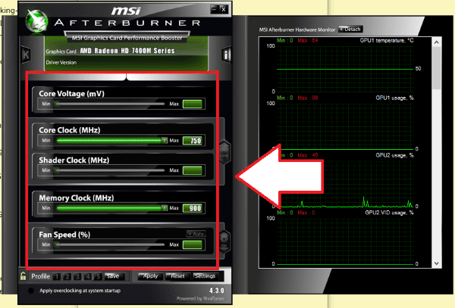Select profile slot 5
Viewport: 455px width, 308px height.
(x=98, y=277)
